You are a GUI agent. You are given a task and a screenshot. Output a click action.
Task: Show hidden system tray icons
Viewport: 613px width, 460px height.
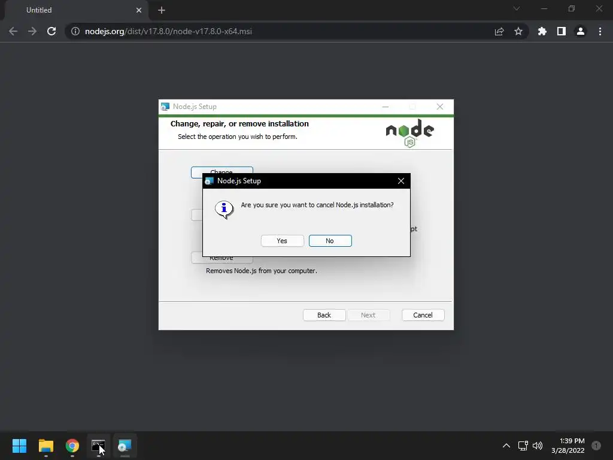506,446
